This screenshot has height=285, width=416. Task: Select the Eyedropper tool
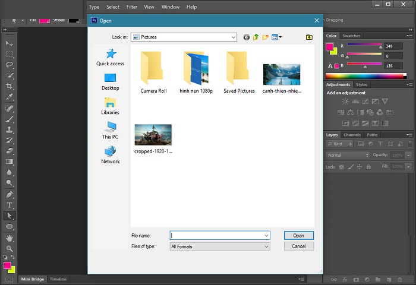10,97
